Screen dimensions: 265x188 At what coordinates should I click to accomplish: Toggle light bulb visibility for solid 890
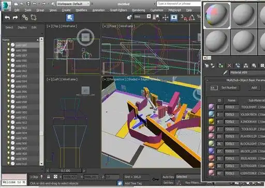[8, 60]
